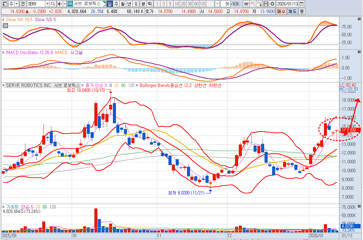This screenshot has width=363, height=240.
Task: Open the dropdown beside speaker icon
Action: pos(64,4)
